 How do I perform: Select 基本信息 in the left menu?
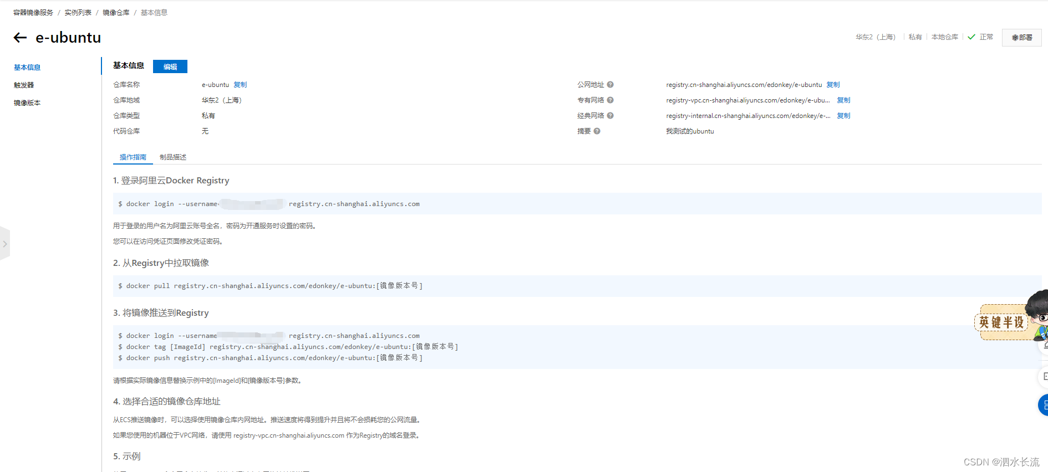[27, 68]
